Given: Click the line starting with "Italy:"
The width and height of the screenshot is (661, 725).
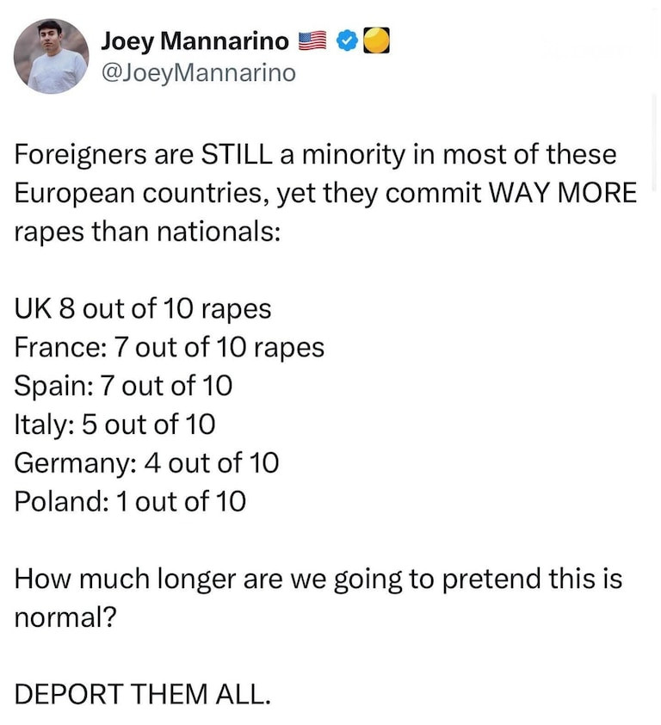Looking at the screenshot, I should [115, 424].
